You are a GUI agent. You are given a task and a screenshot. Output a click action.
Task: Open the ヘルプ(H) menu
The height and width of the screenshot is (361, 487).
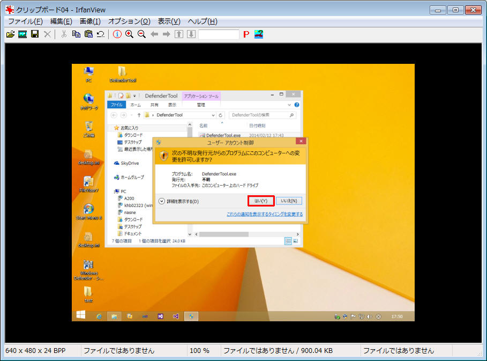[203, 21]
